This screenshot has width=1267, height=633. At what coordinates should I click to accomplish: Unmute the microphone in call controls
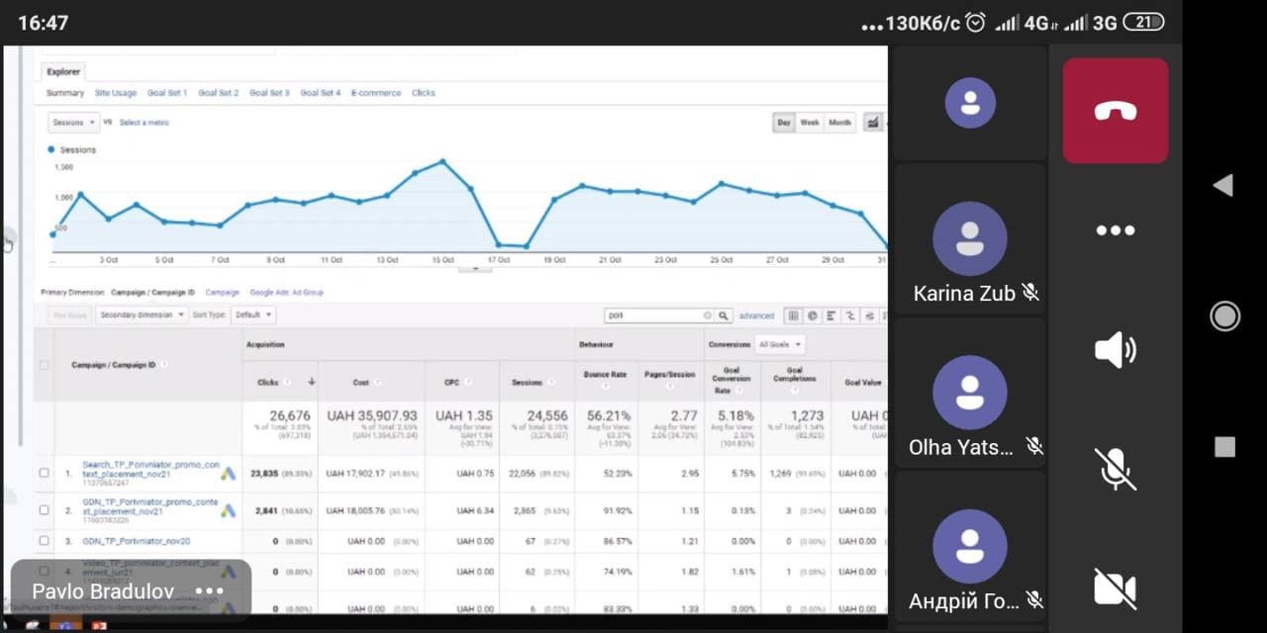[x=1116, y=469]
